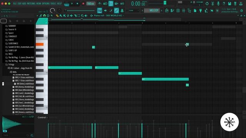
Task: Open the piano roll menu arrow at far left
Action: pyautogui.click(x=37, y=16)
